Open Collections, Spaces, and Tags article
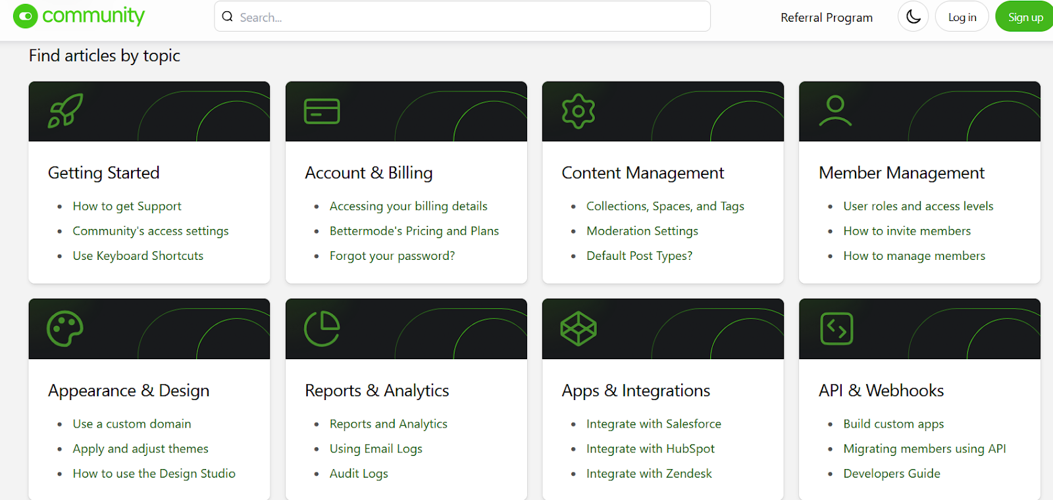The height and width of the screenshot is (500, 1053). (665, 207)
